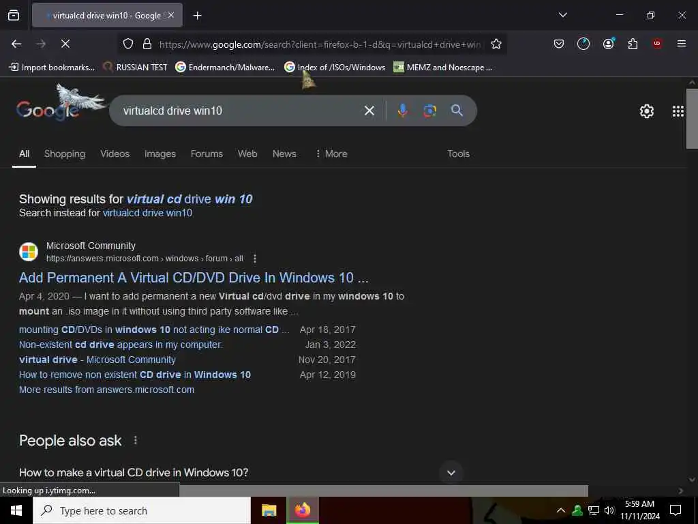Viewport: 698px width, 524px height.
Task: Search by image with Google Lens
Action: pyautogui.click(x=429, y=111)
